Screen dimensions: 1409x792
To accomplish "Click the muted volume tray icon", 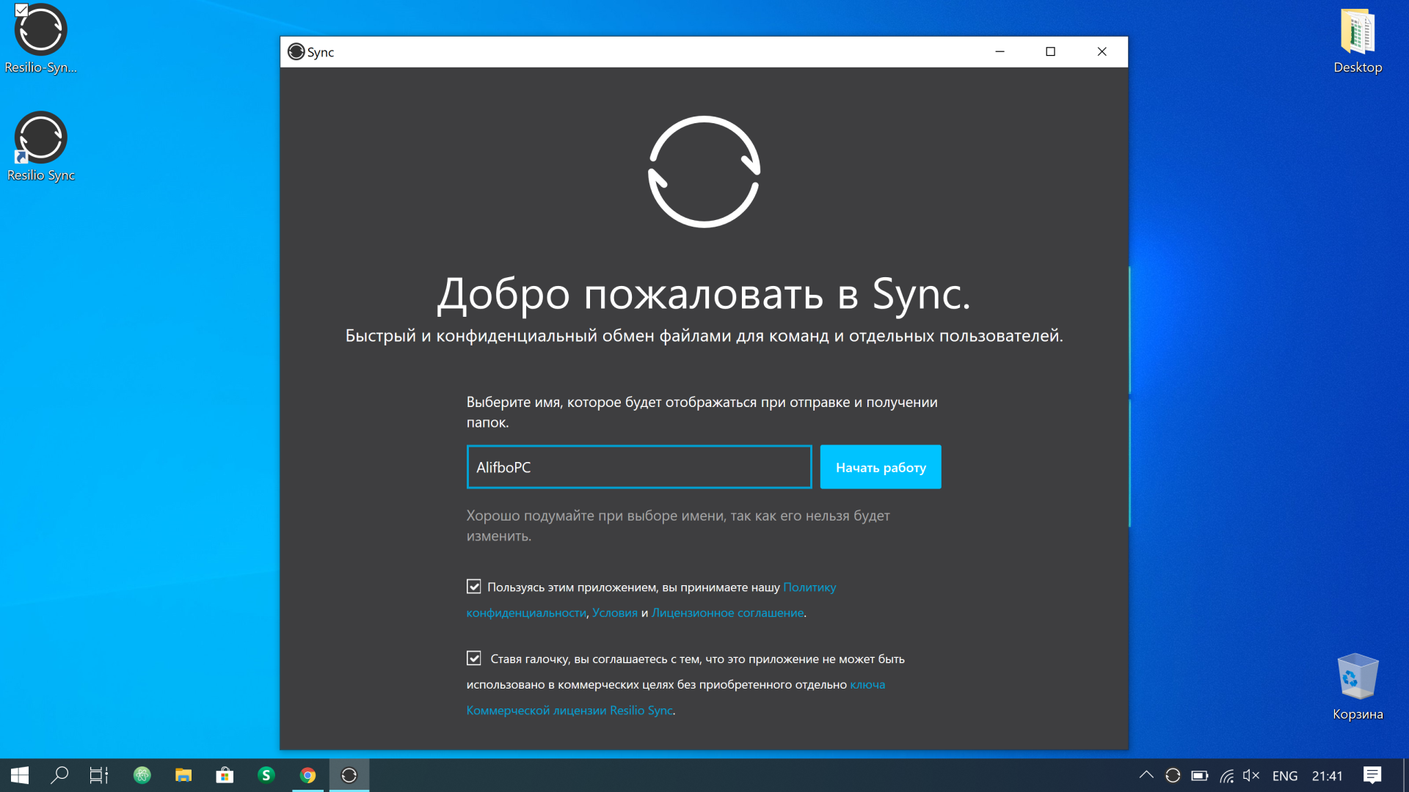I will pyautogui.click(x=1251, y=775).
